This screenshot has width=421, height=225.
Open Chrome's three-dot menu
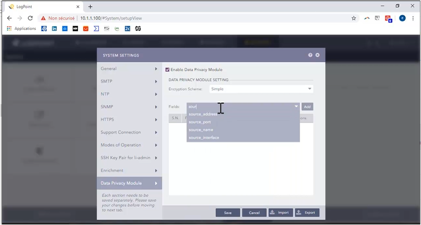[x=414, y=18]
